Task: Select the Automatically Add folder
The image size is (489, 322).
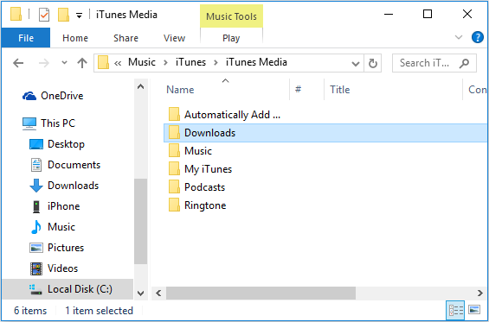Action: [224, 115]
